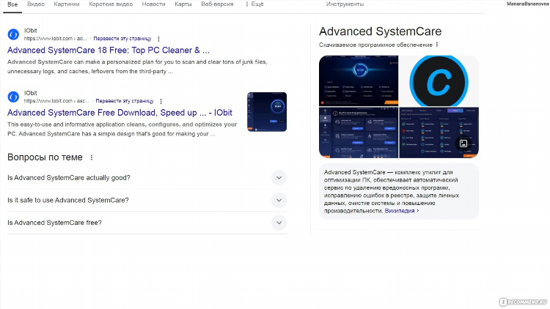Open the Advanced SystemCare C logo image

point(439,81)
